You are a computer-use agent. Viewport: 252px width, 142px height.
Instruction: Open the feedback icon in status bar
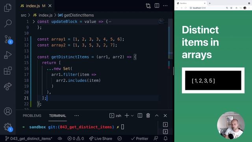[x=156, y=138]
